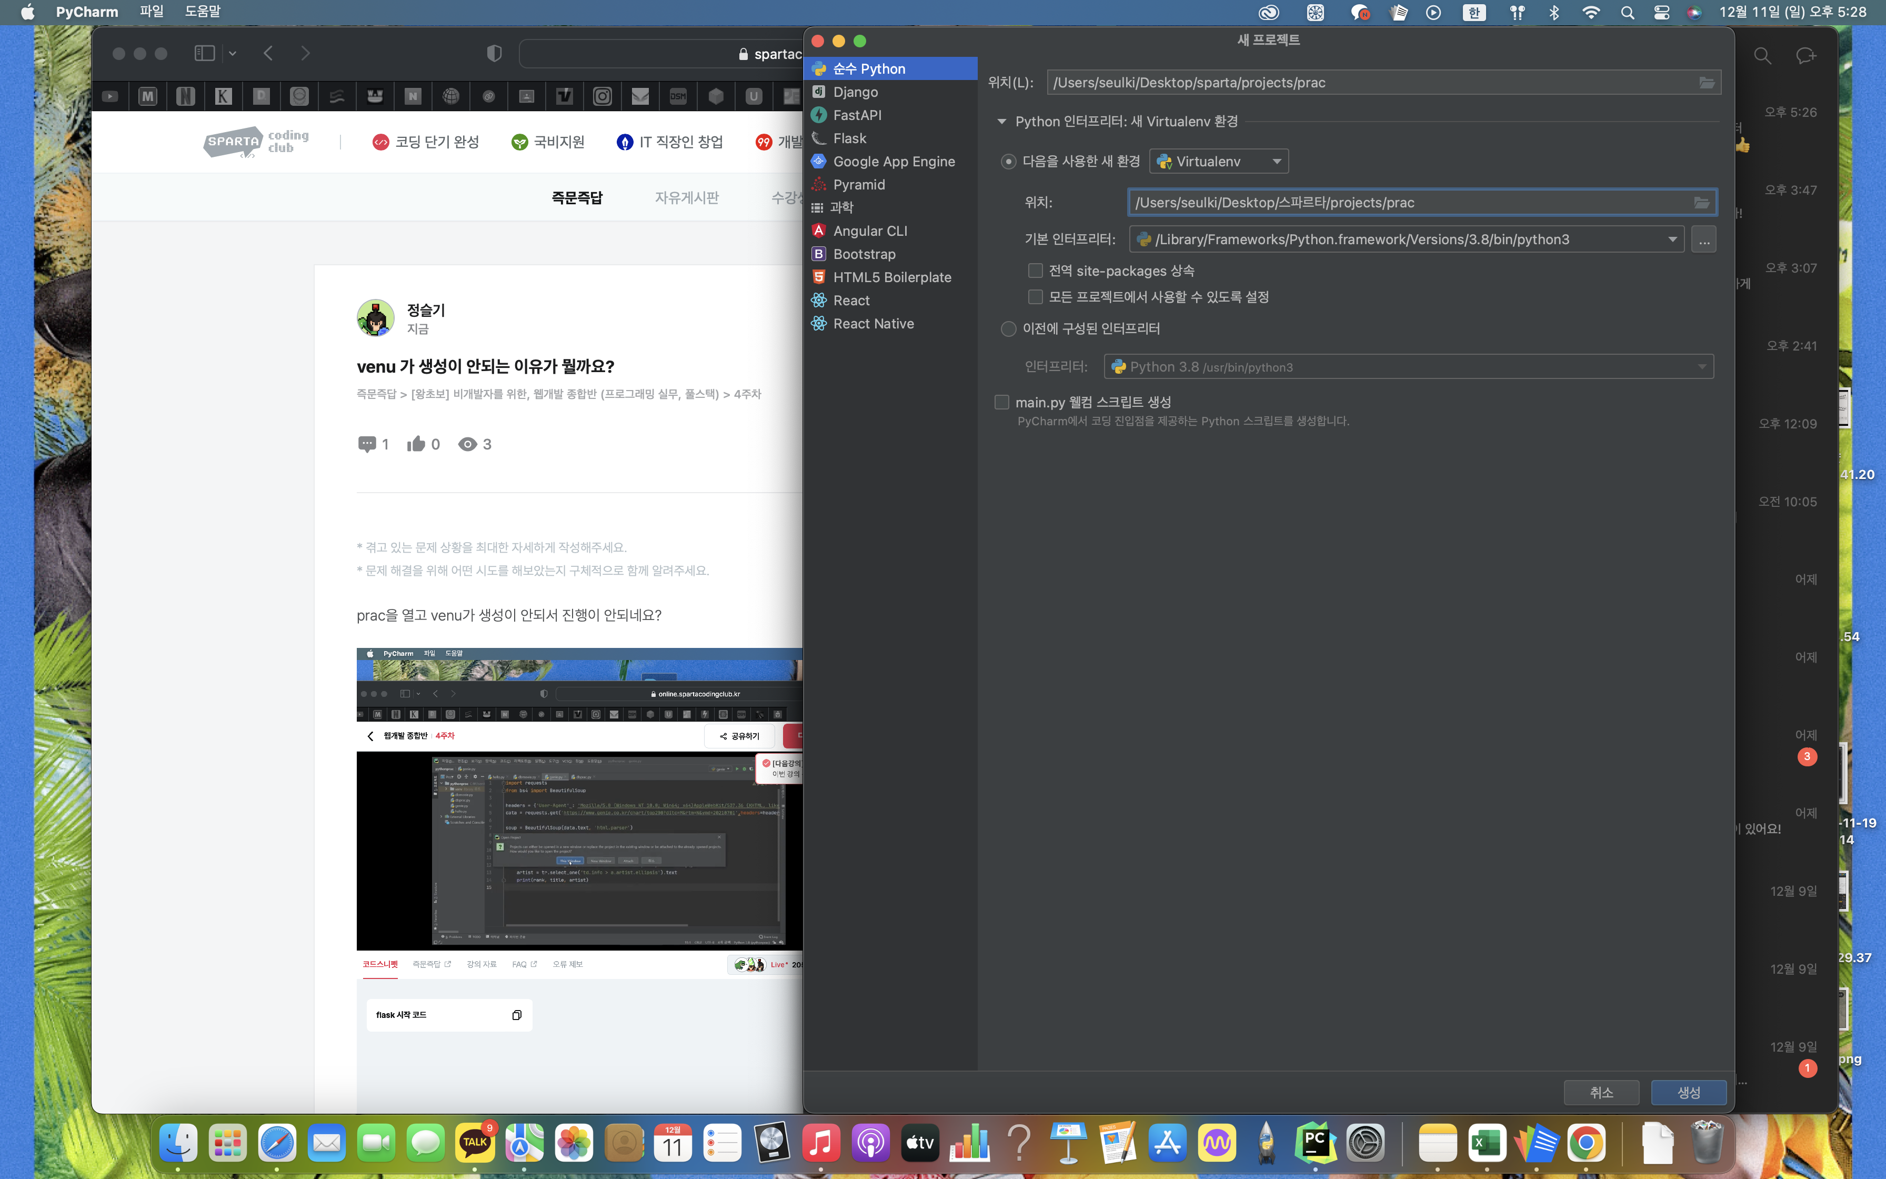Open the 인터프리터 Python 3.8 dropdown
Image resolution: width=1886 pixels, height=1179 pixels.
point(1408,366)
